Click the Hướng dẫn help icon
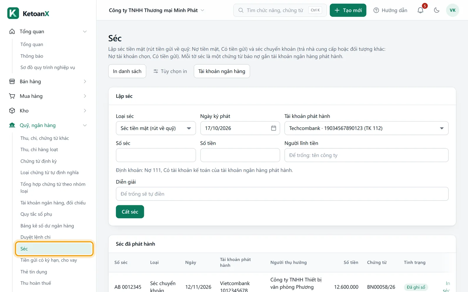The height and width of the screenshot is (292, 468). [x=376, y=10]
